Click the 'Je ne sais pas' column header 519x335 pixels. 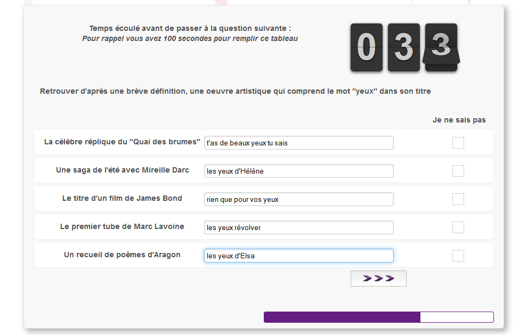[459, 120]
